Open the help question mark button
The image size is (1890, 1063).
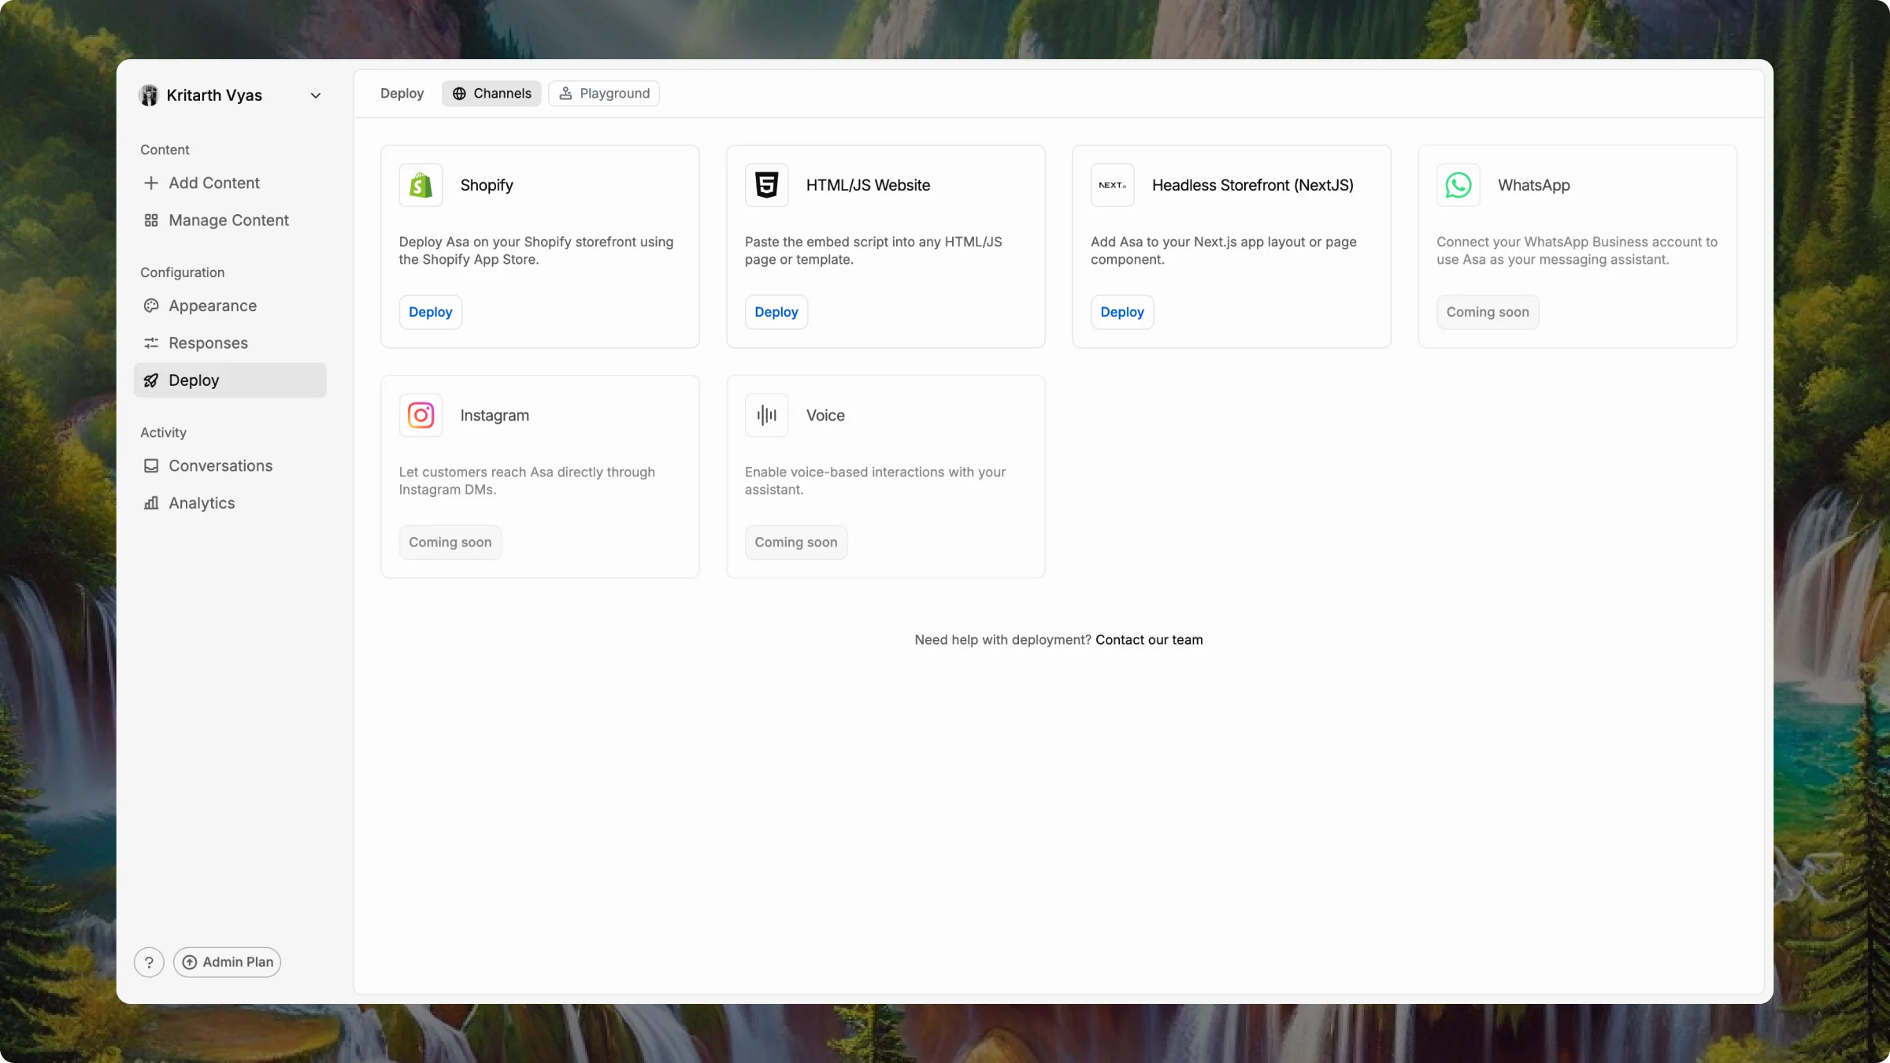[149, 962]
